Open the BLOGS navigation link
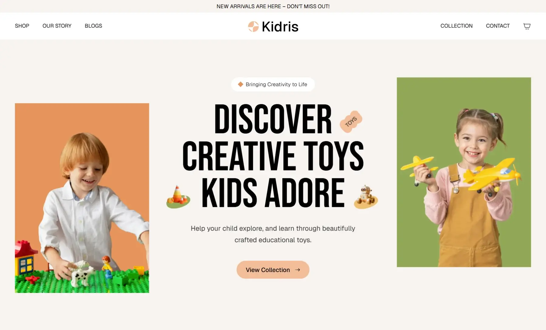 [93, 26]
